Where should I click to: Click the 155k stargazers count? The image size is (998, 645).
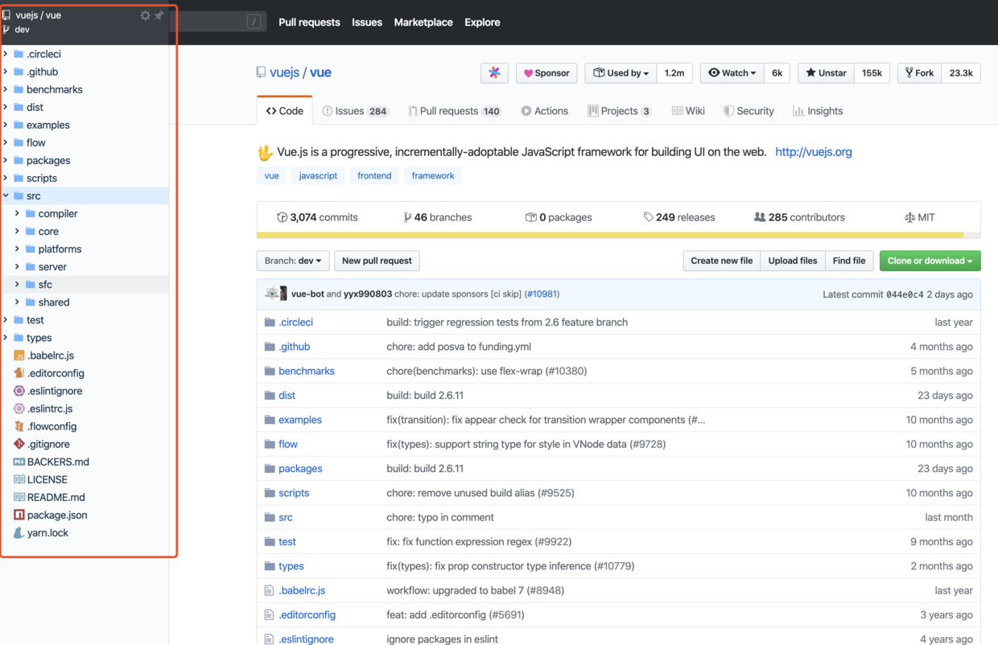(872, 72)
